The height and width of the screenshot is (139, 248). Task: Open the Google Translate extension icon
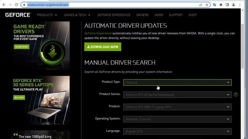pyautogui.click(x=214, y=5)
